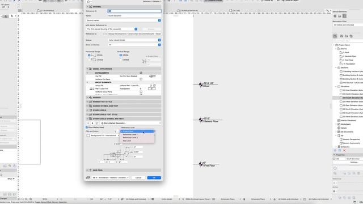363x204 pixels.
Task: Click the layer icon beside the layer dropdown
Action: [88, 177]
